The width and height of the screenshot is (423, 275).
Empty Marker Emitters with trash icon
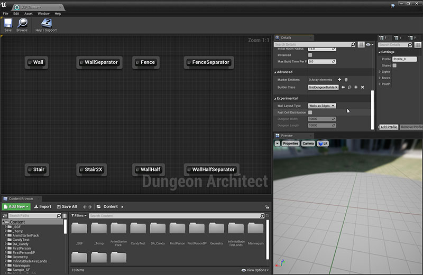click(346, 80)
